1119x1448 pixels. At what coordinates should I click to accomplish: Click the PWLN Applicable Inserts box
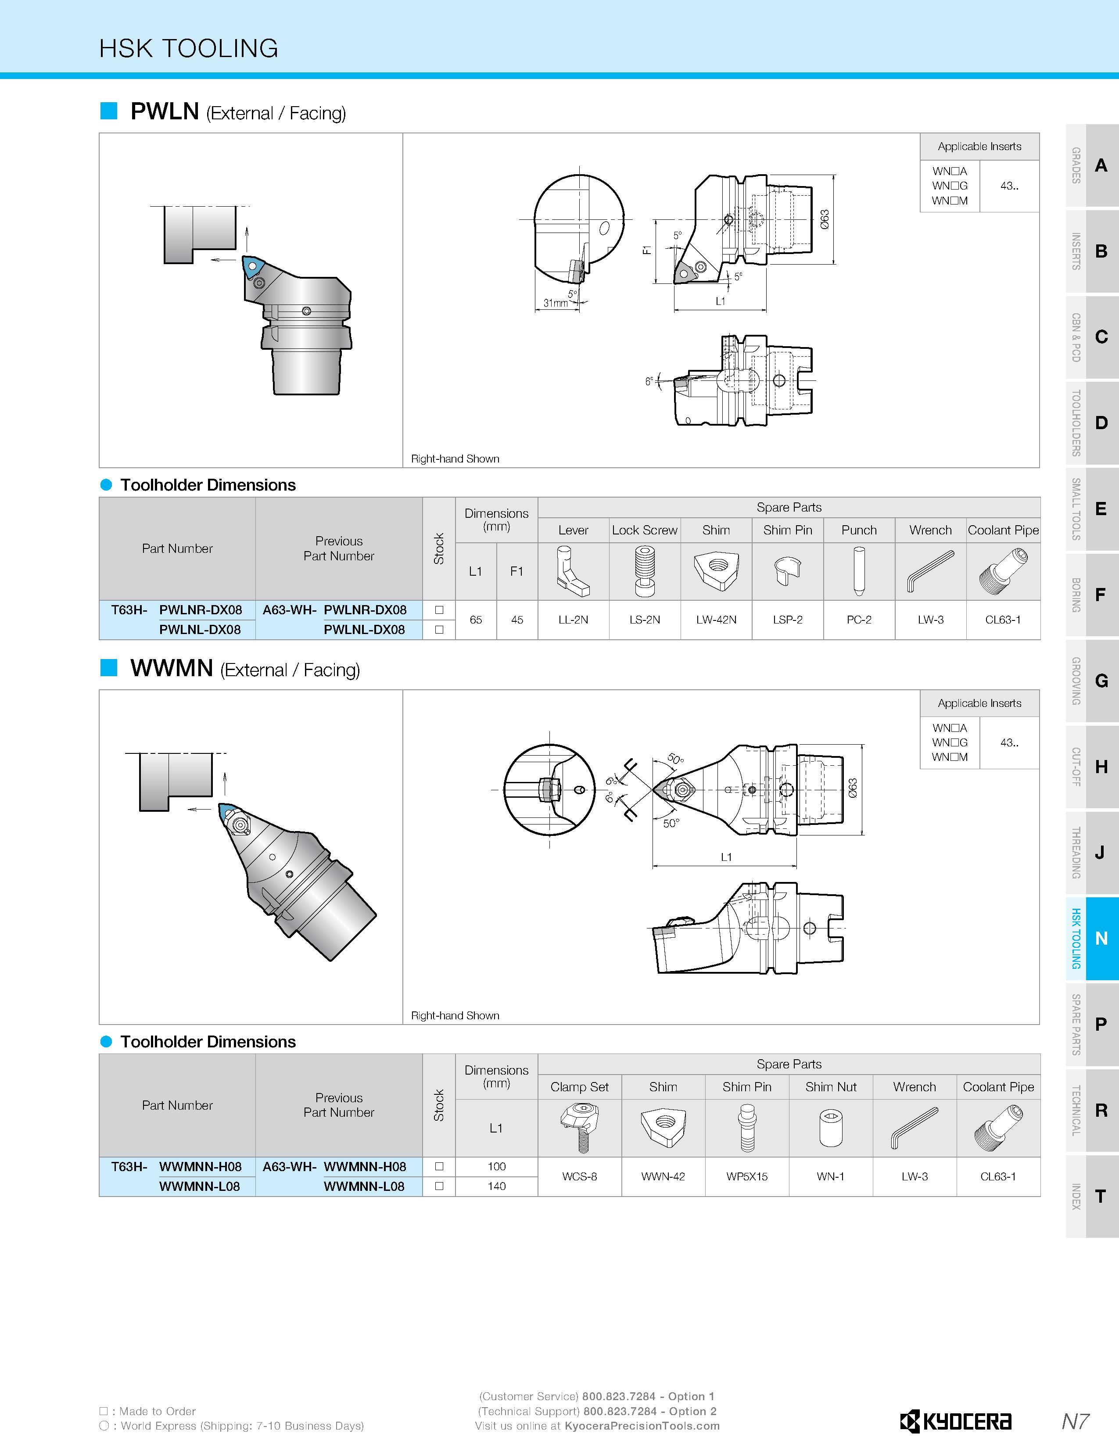979,172
